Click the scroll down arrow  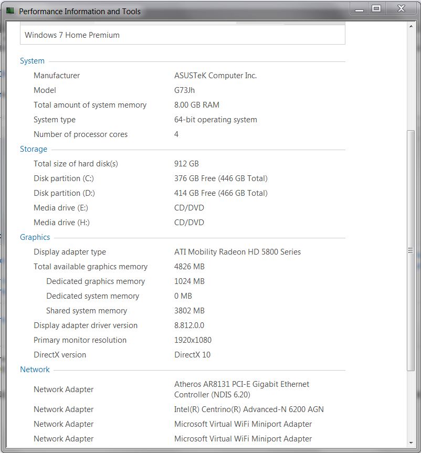click(411, 443)
